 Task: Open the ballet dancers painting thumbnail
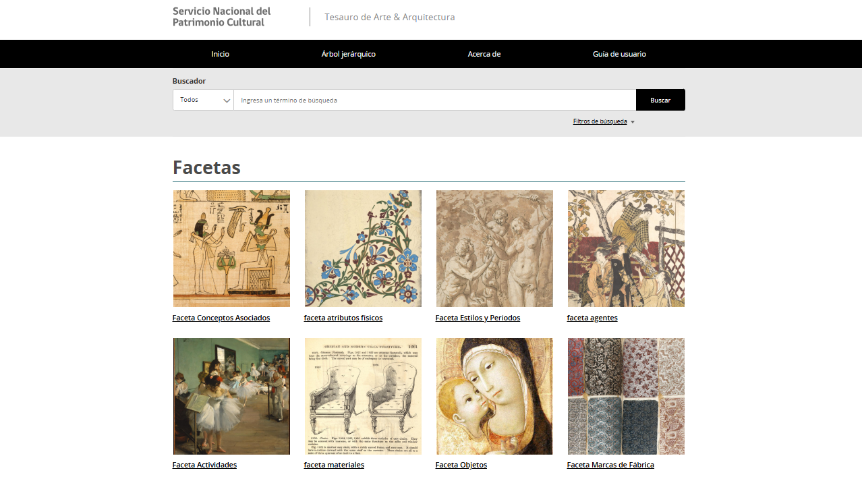click(x=231, y=396)
